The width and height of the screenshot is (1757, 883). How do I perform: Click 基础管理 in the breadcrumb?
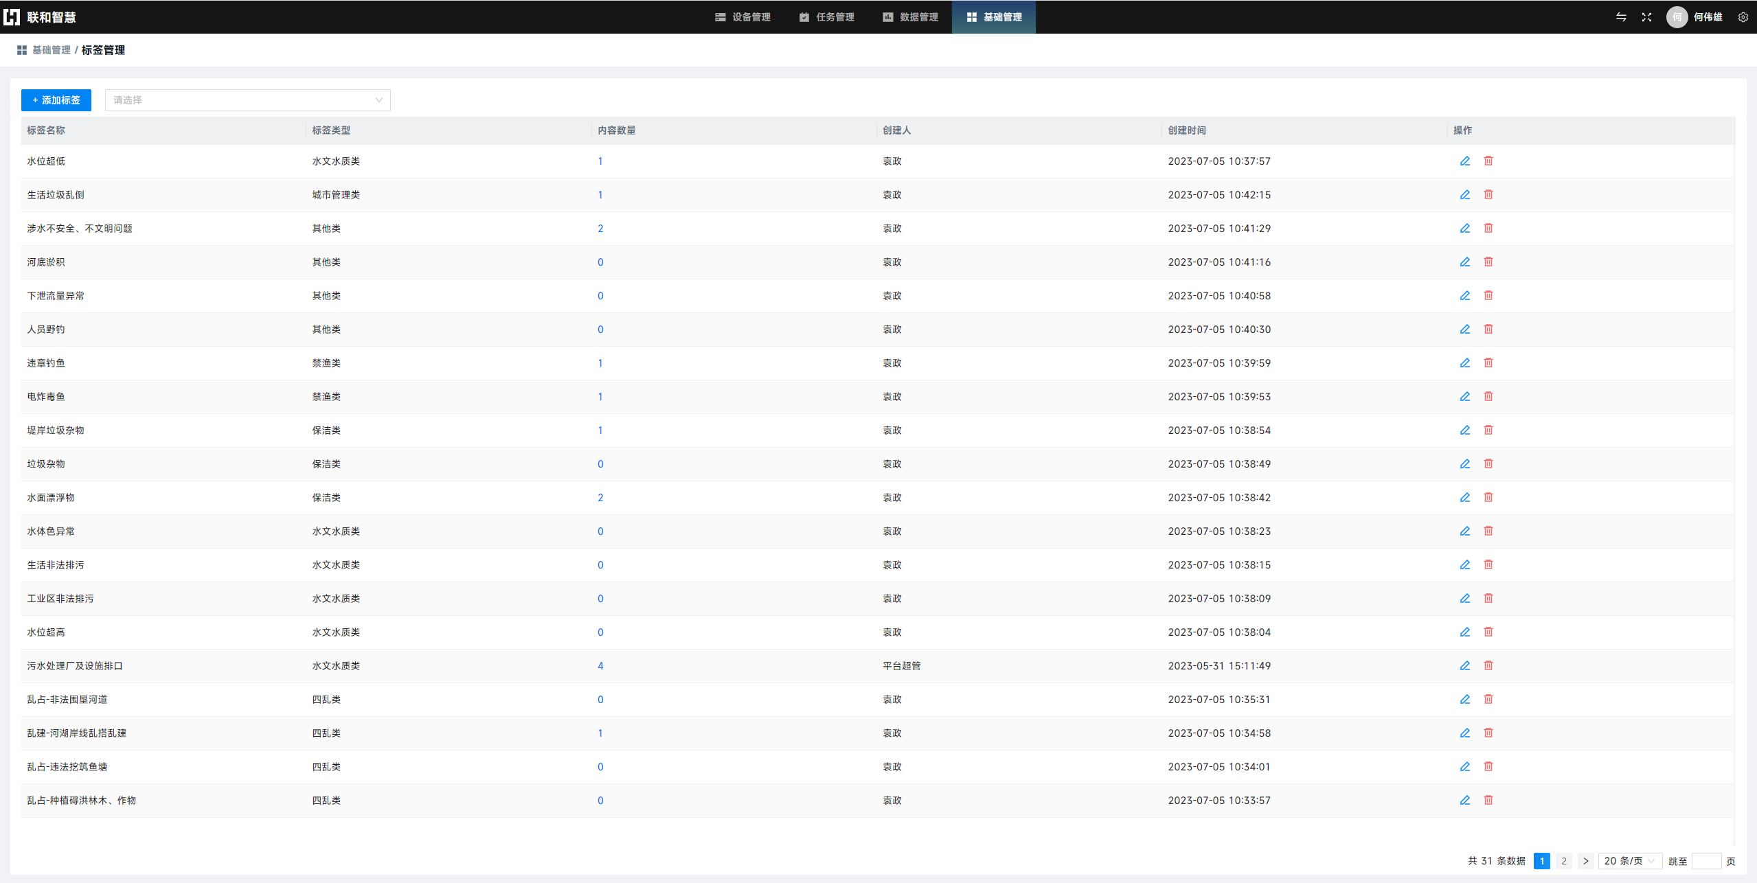(52, 50)
